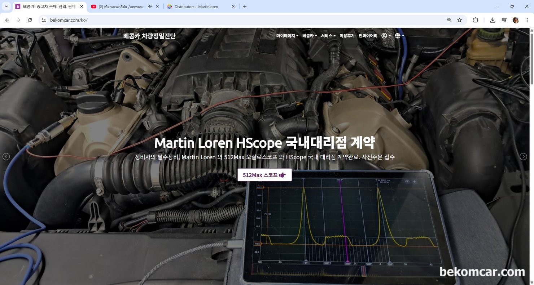Click the account profile icon beside the globe
Screen dimensions: 534x285
(x=384, y=36)
